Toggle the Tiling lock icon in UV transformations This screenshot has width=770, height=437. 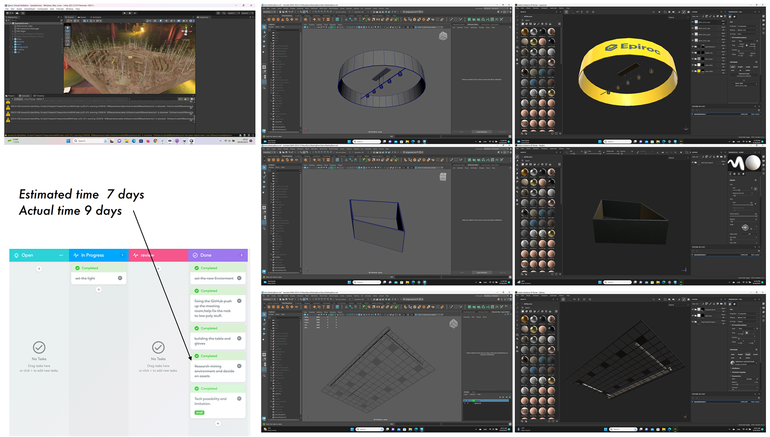coord(747,45)
